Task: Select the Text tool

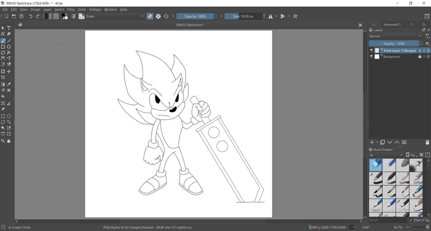Action: tap(9, 28)
